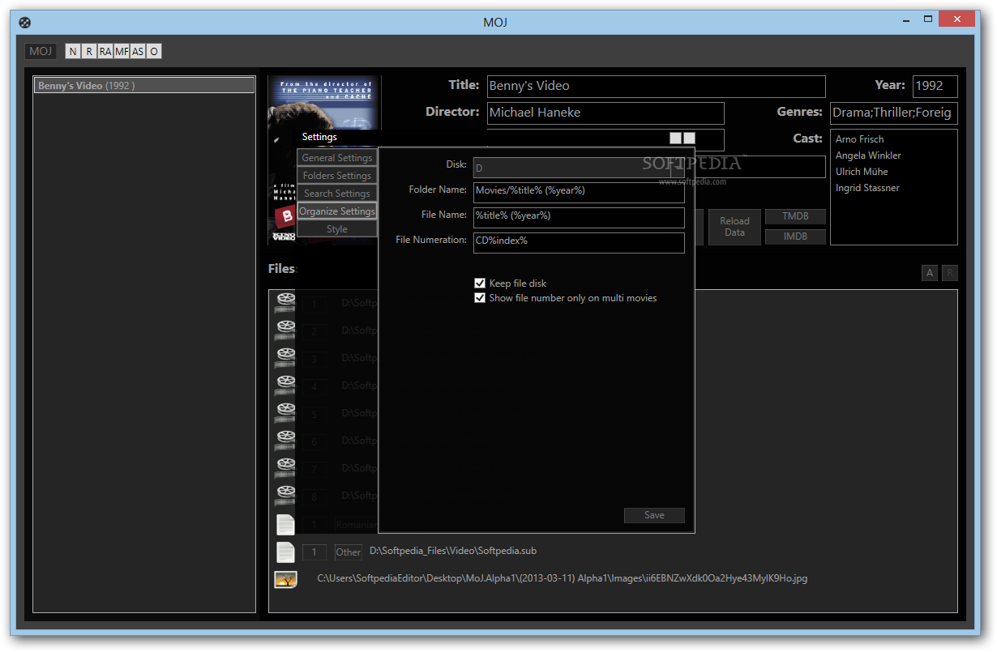This screenshot has height=652, width=997.
Task: Open the Style settings tab
Action: pyautogui.click(x=337, y=229)
